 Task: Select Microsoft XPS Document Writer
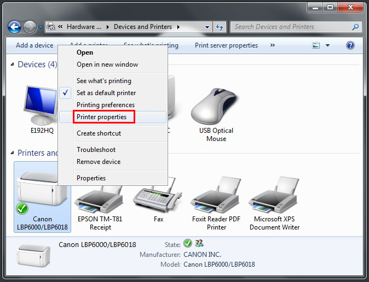pos(274,204)
